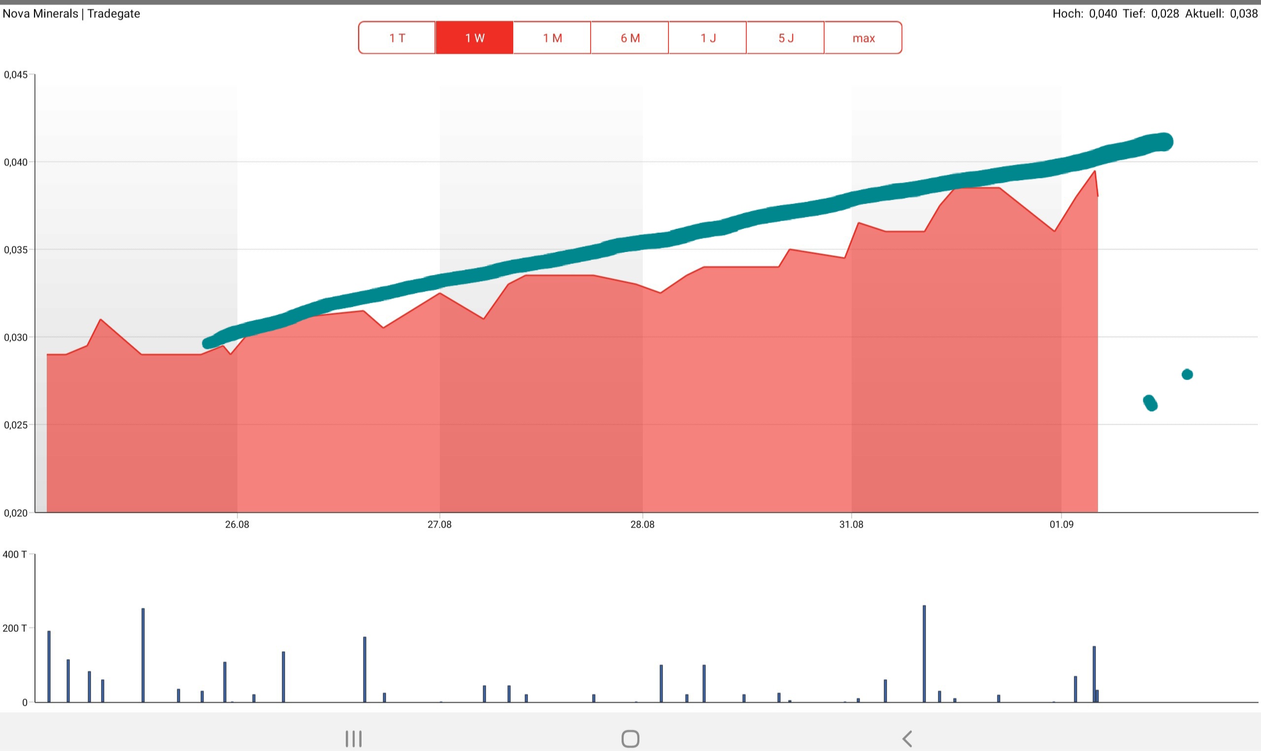Screen dimensions: 1261x751
Task: Select the active 1 W range tab
Action: [474, 38]
